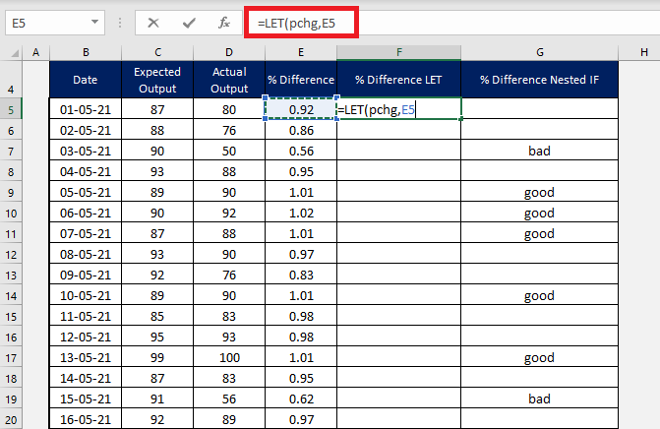This screenshot has width=660, height=429.
Task: Click the % Difference Nested IF header
Action: (540, 80)
